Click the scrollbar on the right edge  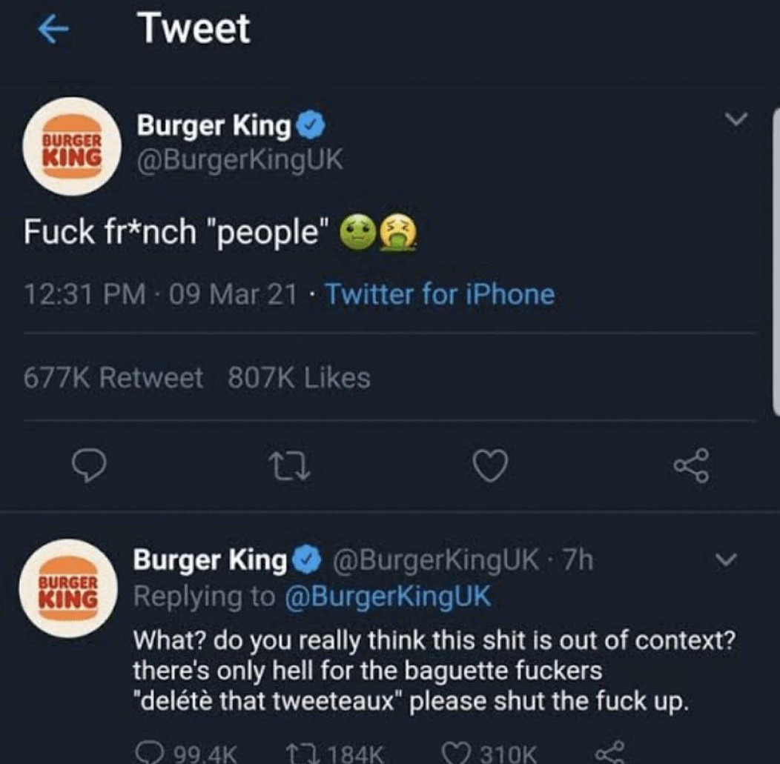click(776, 259)
